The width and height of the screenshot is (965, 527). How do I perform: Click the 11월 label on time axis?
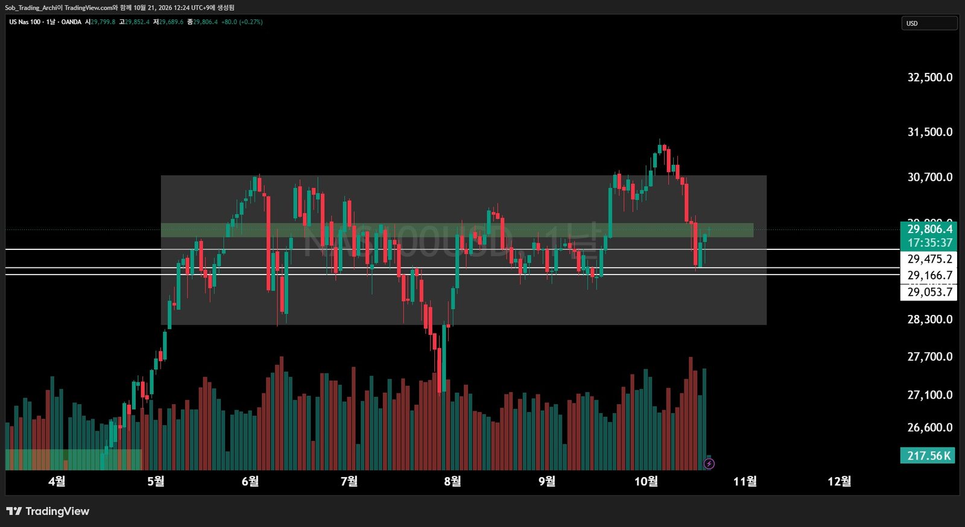click(x=745, y=481)
